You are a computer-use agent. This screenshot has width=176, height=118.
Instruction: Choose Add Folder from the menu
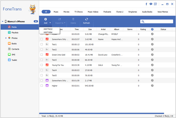click(x=48, y=32)
